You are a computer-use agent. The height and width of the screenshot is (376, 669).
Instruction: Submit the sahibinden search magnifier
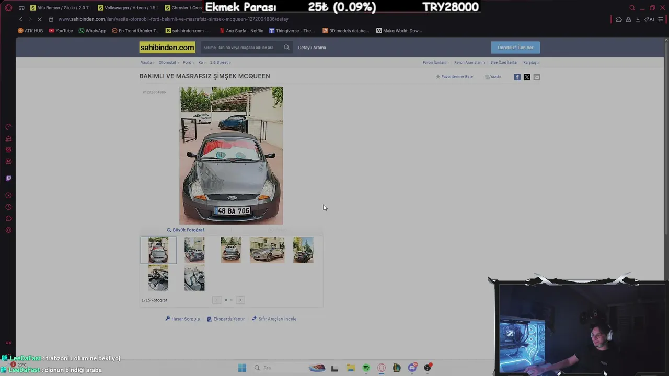(286, 48)
